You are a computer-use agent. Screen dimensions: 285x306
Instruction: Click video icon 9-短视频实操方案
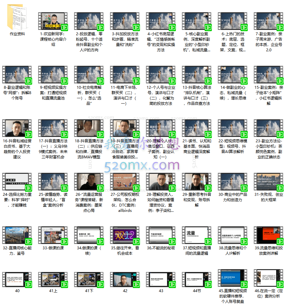coord(53,75)
